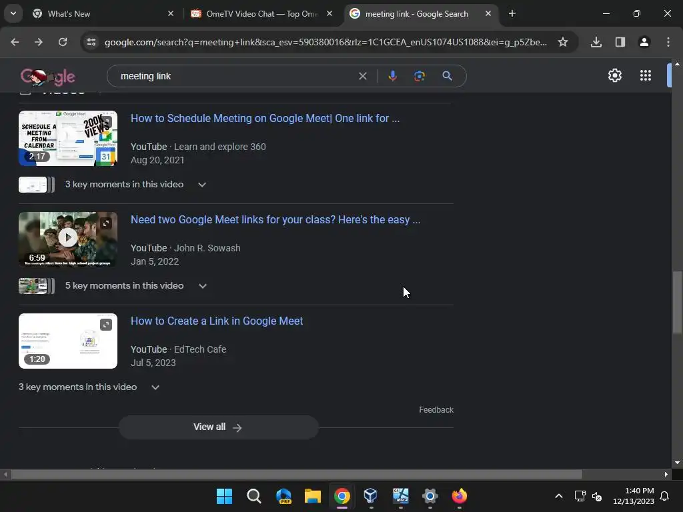Expand the first video thumbnail's fullscreen icon

pyautogui.click(x=106, y=122)
